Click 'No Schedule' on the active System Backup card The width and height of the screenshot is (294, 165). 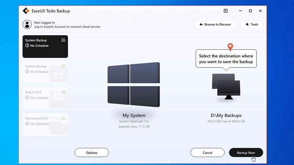point(39,45)
